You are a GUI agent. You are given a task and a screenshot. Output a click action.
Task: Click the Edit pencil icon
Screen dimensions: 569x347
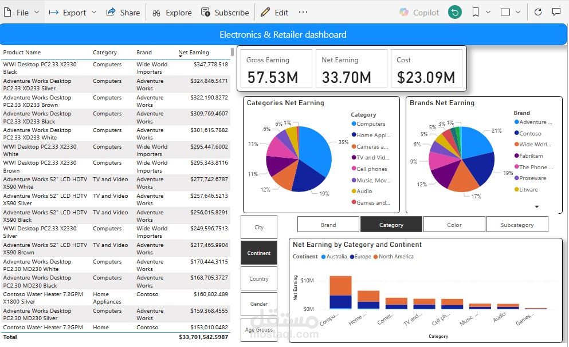point(265,12)
